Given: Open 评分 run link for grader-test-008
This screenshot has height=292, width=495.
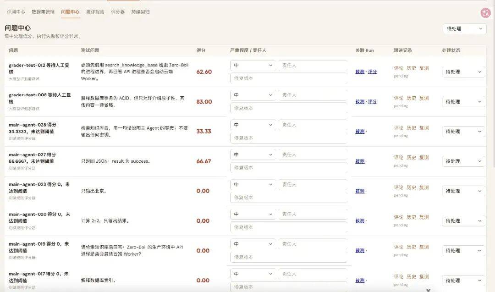Looking at the screenshot, I should click(x=373, y=102).
